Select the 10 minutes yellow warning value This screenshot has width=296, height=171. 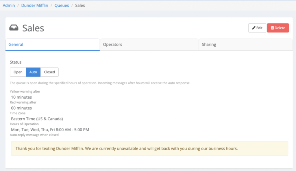(x=21, y=97)
